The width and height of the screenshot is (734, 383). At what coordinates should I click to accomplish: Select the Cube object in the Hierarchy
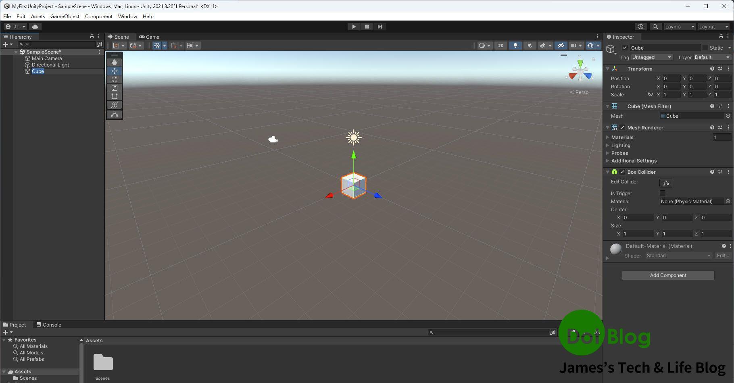pyautogui.click(x=38, y=71)
